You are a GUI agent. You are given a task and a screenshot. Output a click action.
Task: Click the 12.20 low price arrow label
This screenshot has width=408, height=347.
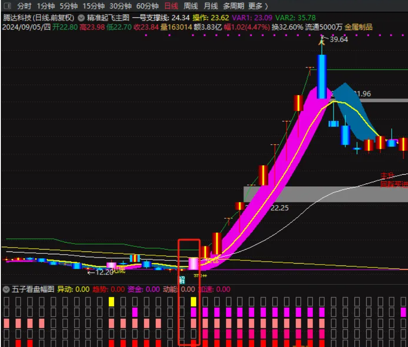coord(100,272)
